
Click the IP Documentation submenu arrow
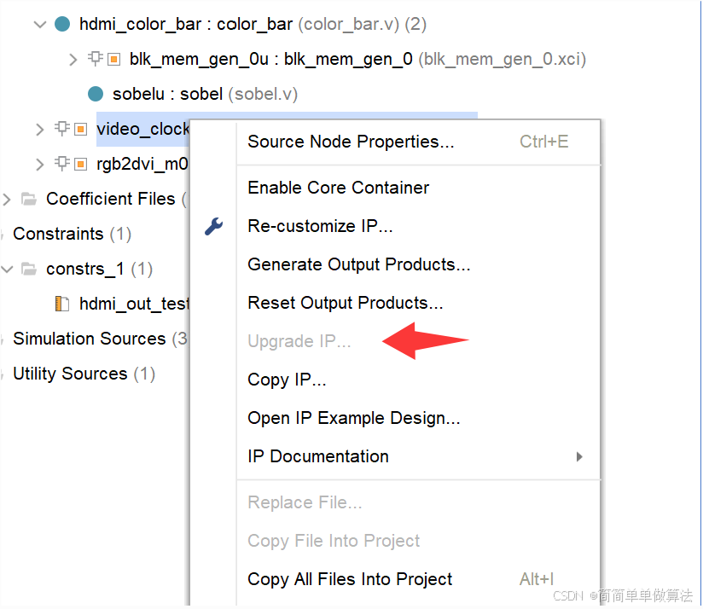click(579, 456)
